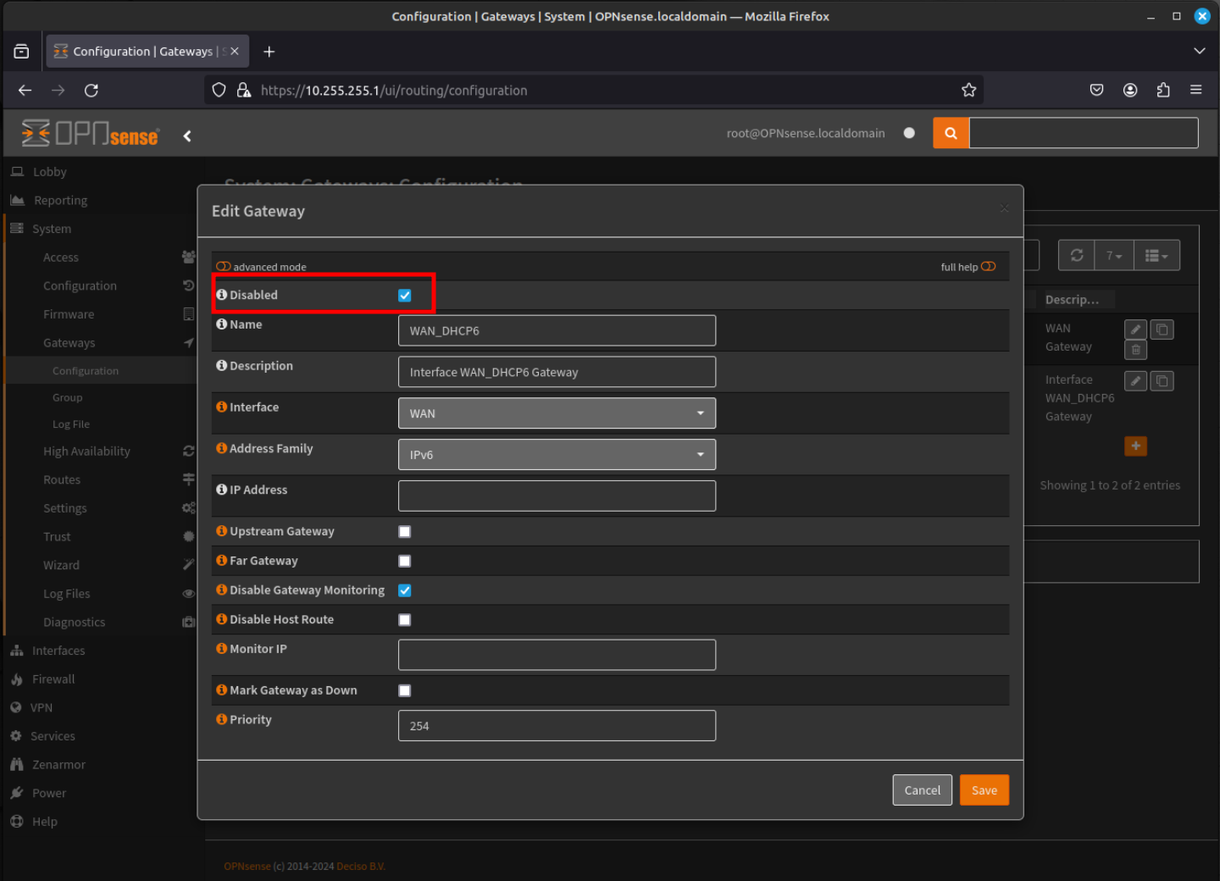Viewport: 1220px width, 881px height.
Task: Open Firefox extensions puzzle icon
Action: point(1163,90)
